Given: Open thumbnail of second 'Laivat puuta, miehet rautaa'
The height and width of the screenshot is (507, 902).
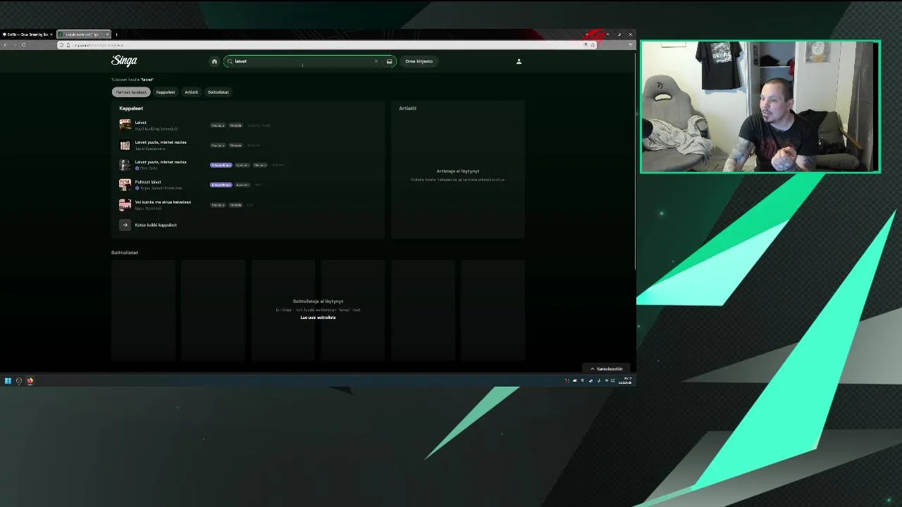Looking at the screenshot, I should coord(125,165).
